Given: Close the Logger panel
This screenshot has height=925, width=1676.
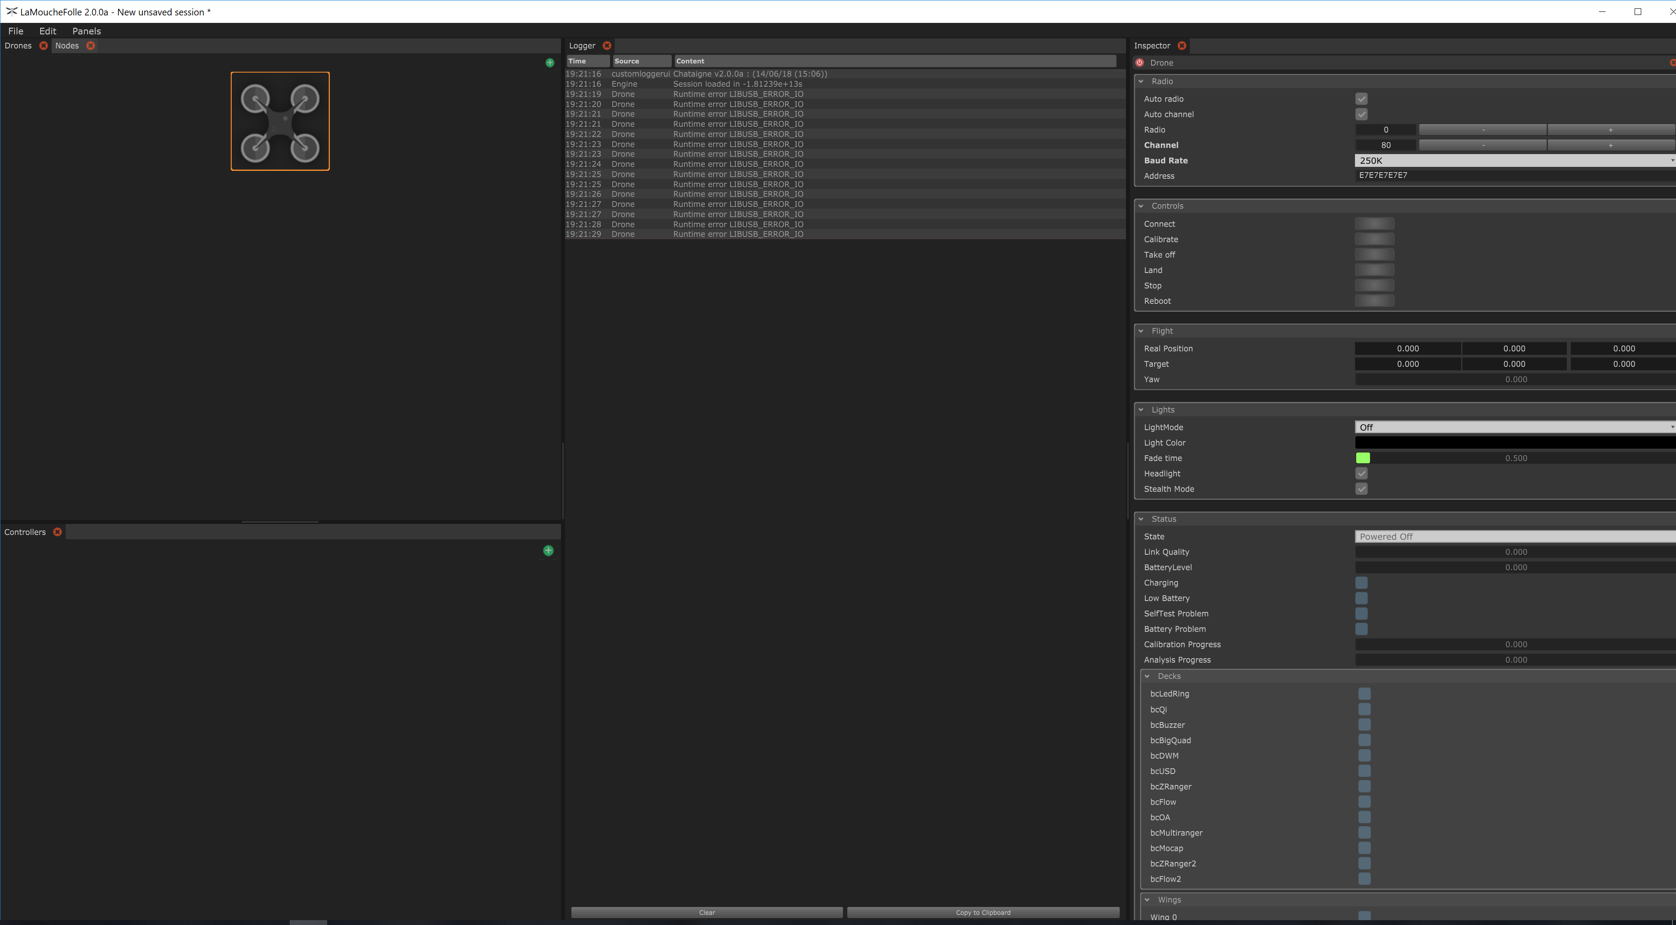Looking at the screenshot, I should click(606, 45).
